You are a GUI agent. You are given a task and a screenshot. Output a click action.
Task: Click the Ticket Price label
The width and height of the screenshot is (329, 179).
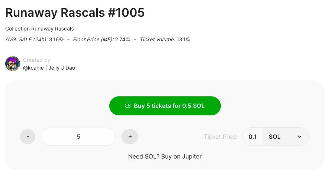(220, 137)
